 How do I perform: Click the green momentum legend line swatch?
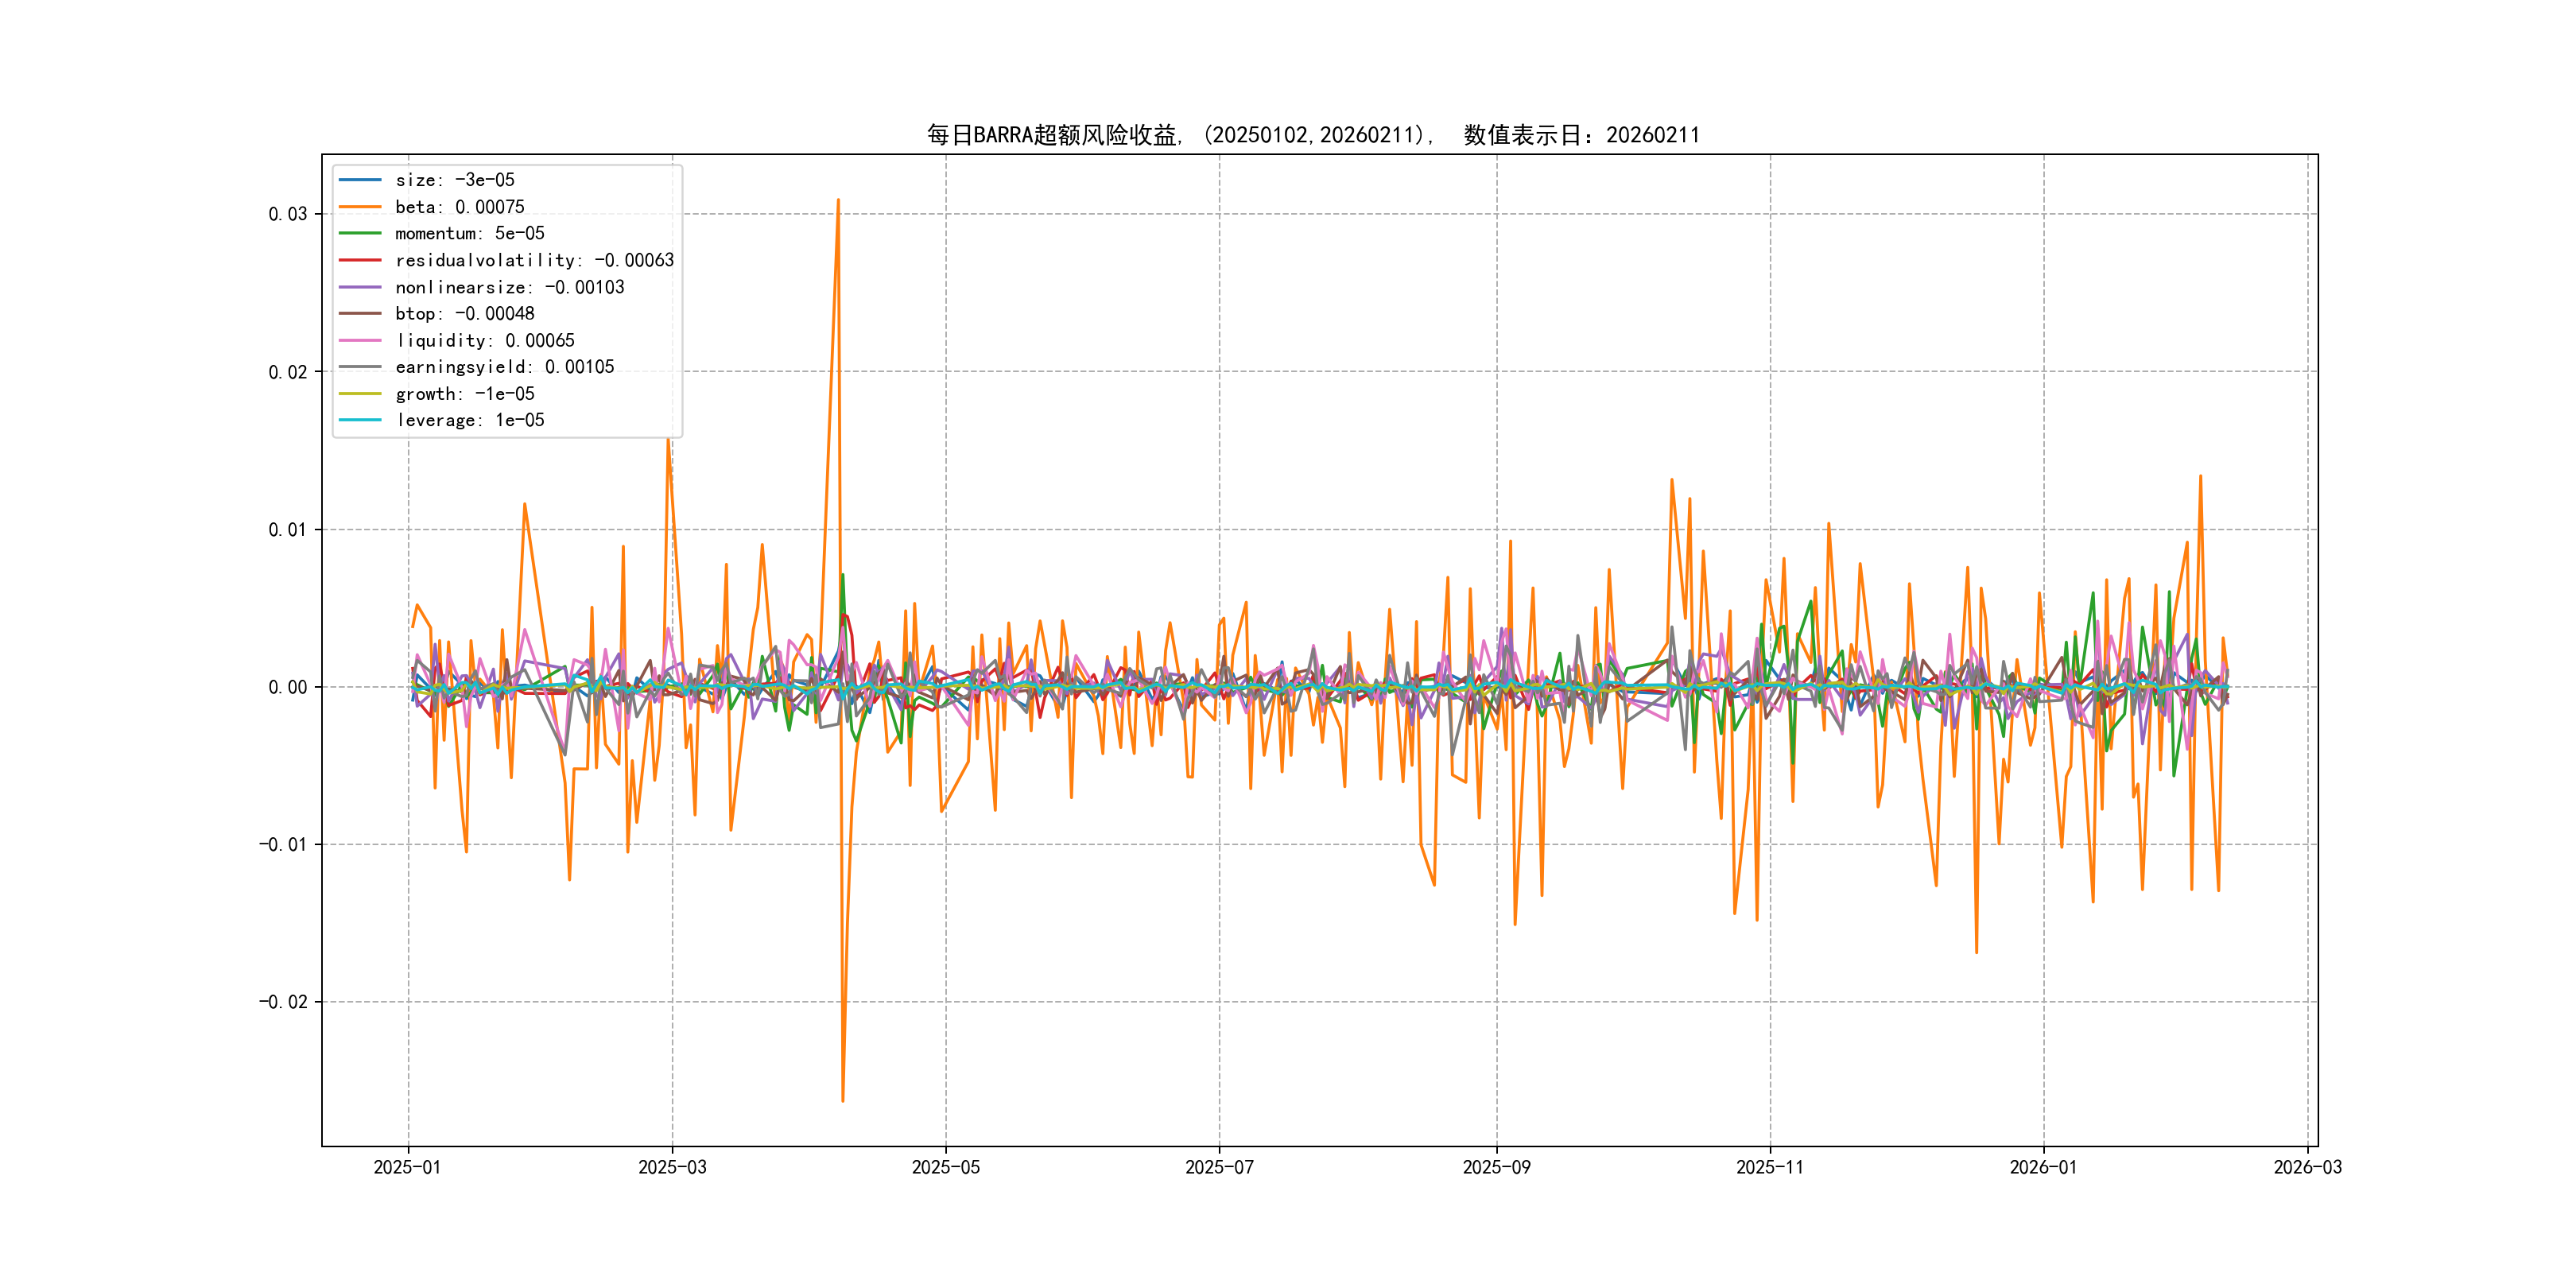[x=360, y=233]
